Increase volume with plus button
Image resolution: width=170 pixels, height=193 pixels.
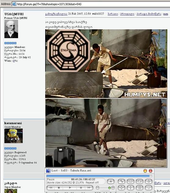pyautogui.click(x=113, y=188)
